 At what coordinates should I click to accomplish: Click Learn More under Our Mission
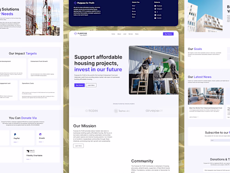tap(78, 146)
